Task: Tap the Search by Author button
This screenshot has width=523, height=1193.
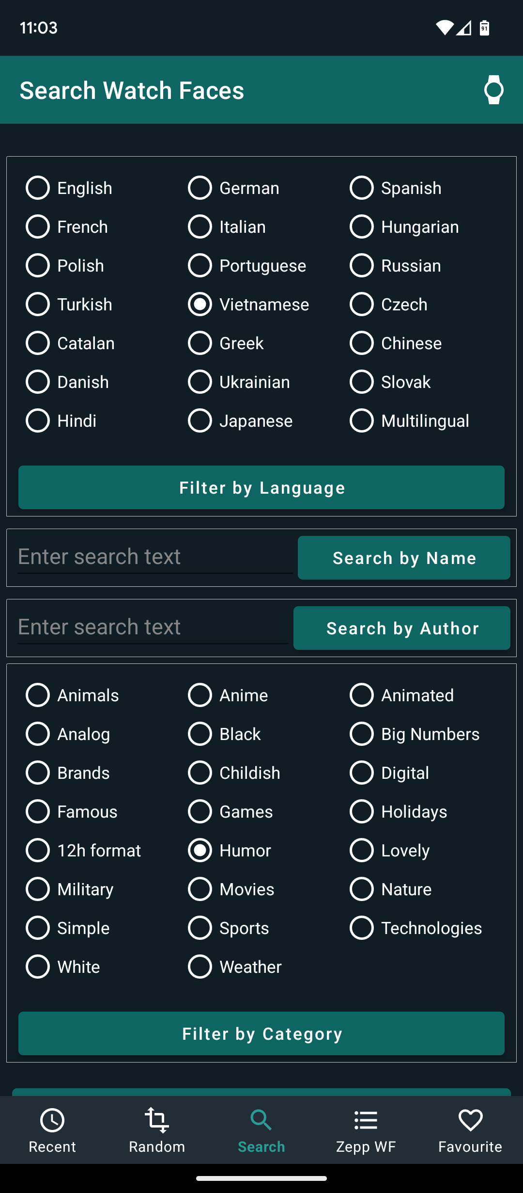Action: pyautogui.click(x=402, y=628)
